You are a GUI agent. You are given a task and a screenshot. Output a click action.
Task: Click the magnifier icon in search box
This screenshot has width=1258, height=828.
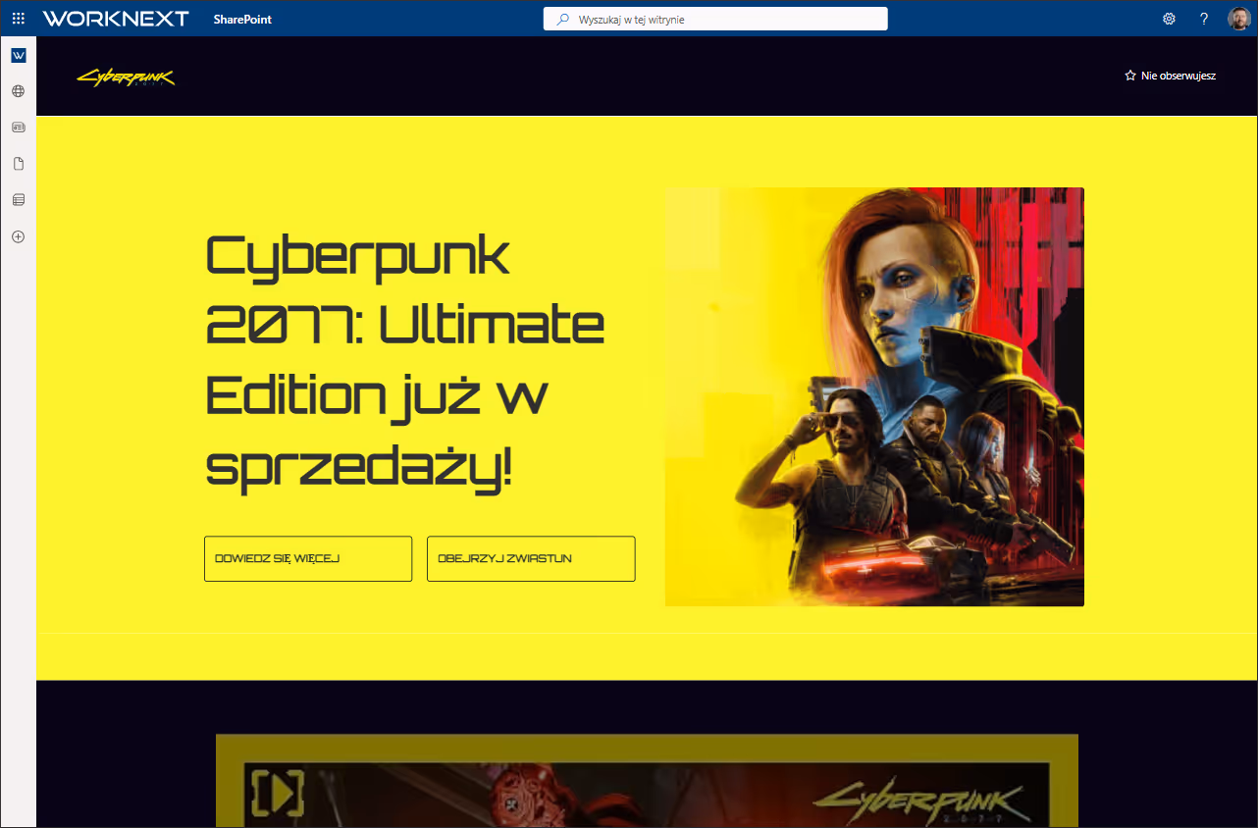[563, 19]
